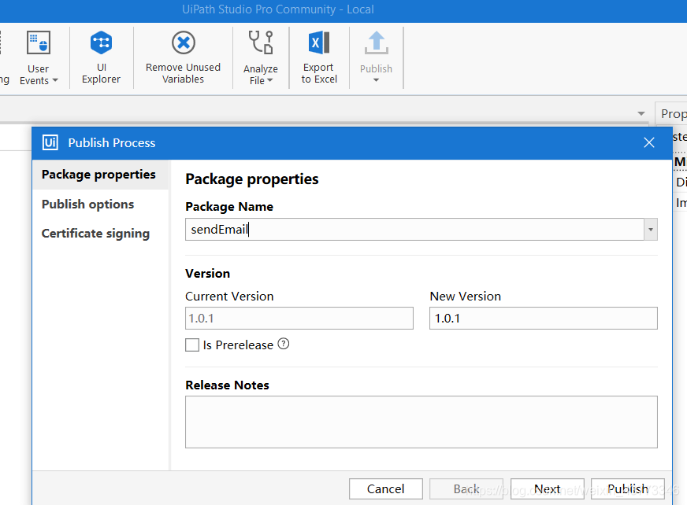The height and width of the screenshot is (505, 687).
Task: Enable the Is Prerelease checkbox
Action: pyautogui.click(x=191, y=345)
